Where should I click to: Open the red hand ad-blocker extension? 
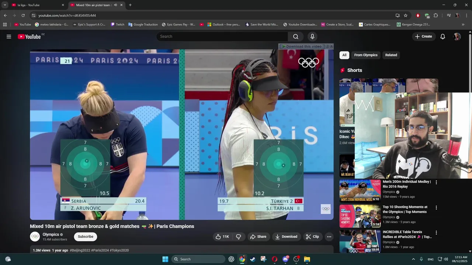(x=418, y=15)
